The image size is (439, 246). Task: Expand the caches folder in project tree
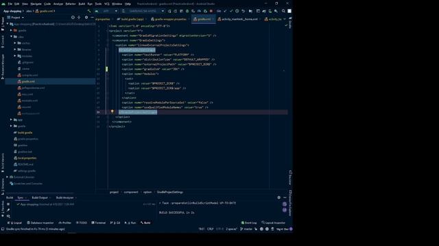pos(15,43)
